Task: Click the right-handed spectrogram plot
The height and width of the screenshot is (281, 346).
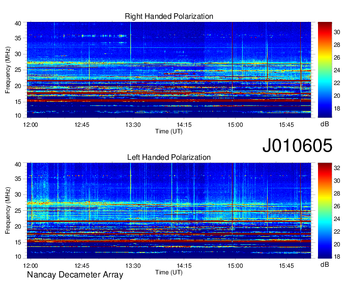Action: click(x=169, y=70)
